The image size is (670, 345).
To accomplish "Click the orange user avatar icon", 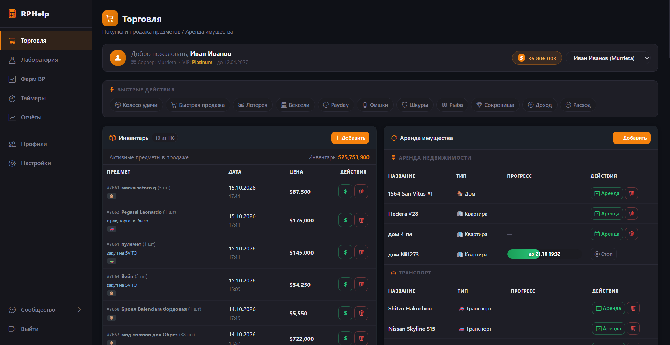I will pos(118,58).
